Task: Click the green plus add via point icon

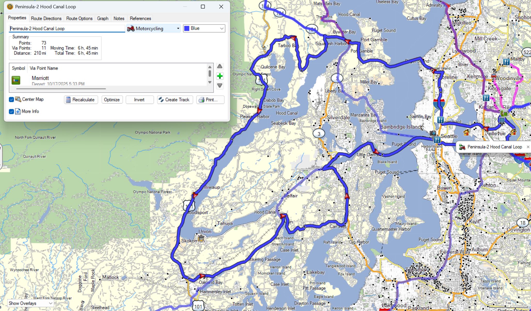Action: click(x=220, y=76)
